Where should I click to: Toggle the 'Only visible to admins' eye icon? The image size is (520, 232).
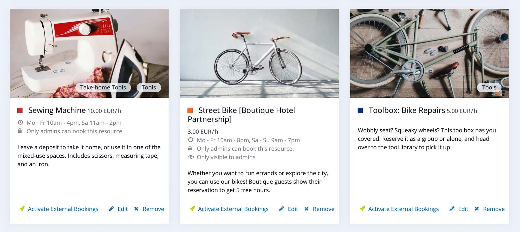click(191, 157)
